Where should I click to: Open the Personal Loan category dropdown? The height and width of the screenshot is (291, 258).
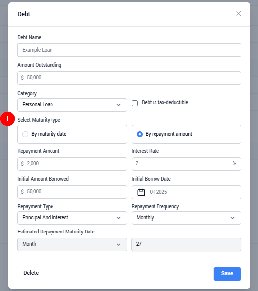point(72,105)
